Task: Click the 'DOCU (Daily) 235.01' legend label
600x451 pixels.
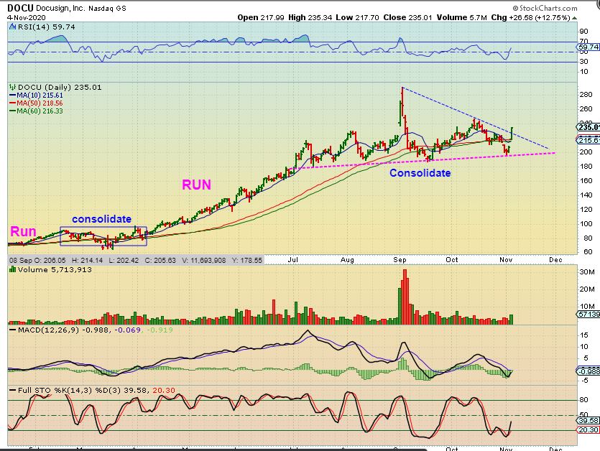Action: (x=60, y=87)
